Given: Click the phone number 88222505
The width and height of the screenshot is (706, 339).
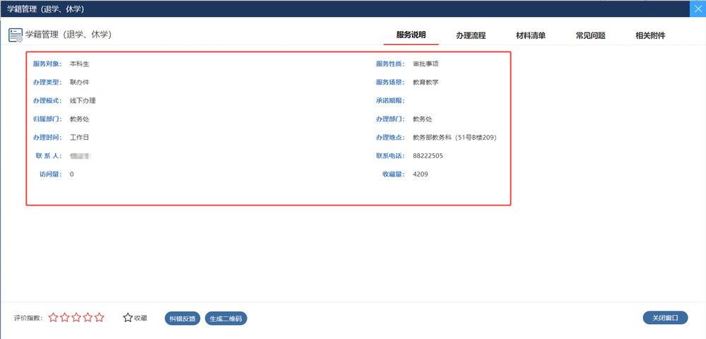Looking at the screenshot, I should pos(428,155).
